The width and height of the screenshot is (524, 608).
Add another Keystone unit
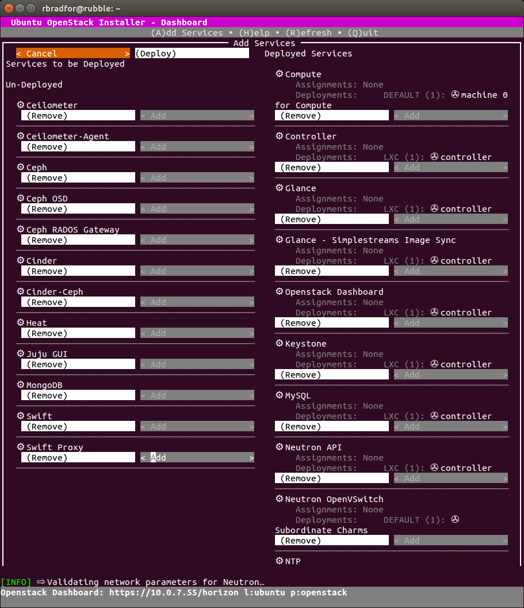pyautogui.click(x=451, y=375)
